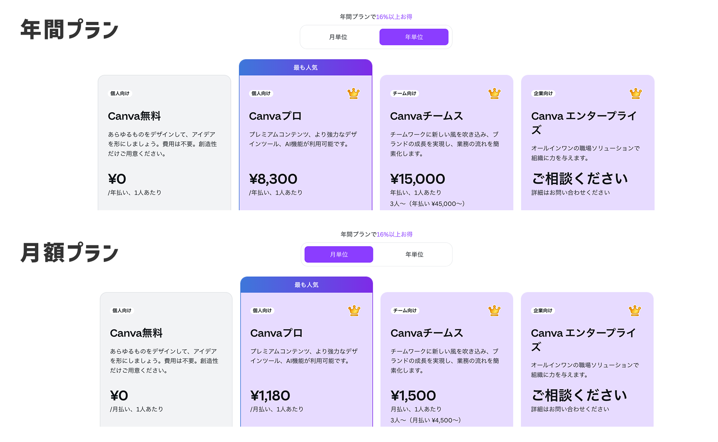Image resolution: width=718 pixels, height=442 pixels.
Task: Click crown icon on annual Canva エンタープライズ card
Action: point(635,94)
